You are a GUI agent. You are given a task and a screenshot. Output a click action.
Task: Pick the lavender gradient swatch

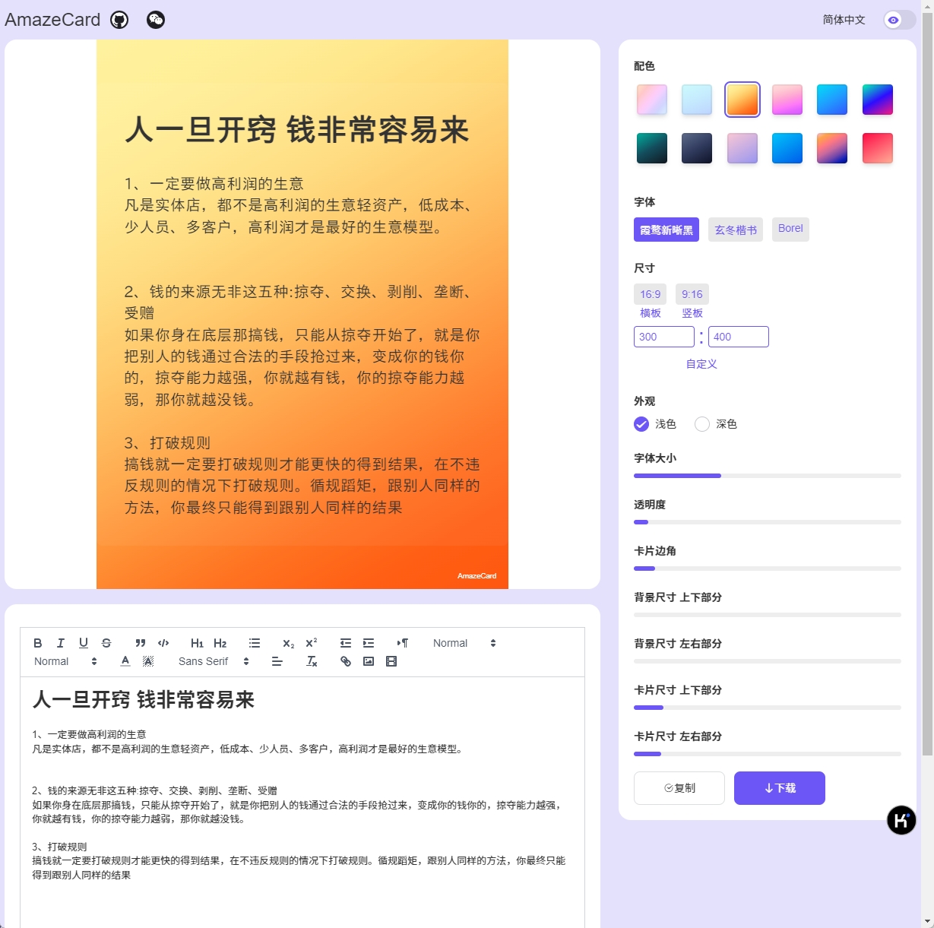coord(742,148)
